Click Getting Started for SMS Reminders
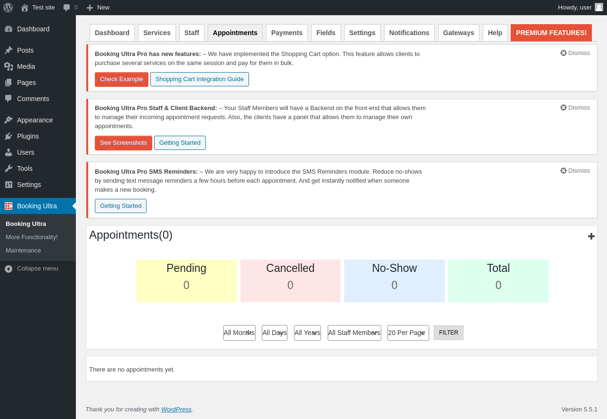The image size is (607, 419). (120, 206)
